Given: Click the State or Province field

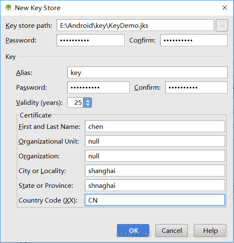Looking at the screenshot, I should coord(155,185).
